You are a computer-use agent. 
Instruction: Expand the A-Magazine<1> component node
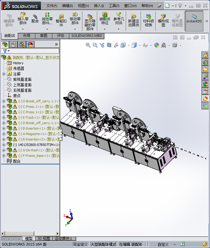[x=4, y=134]
